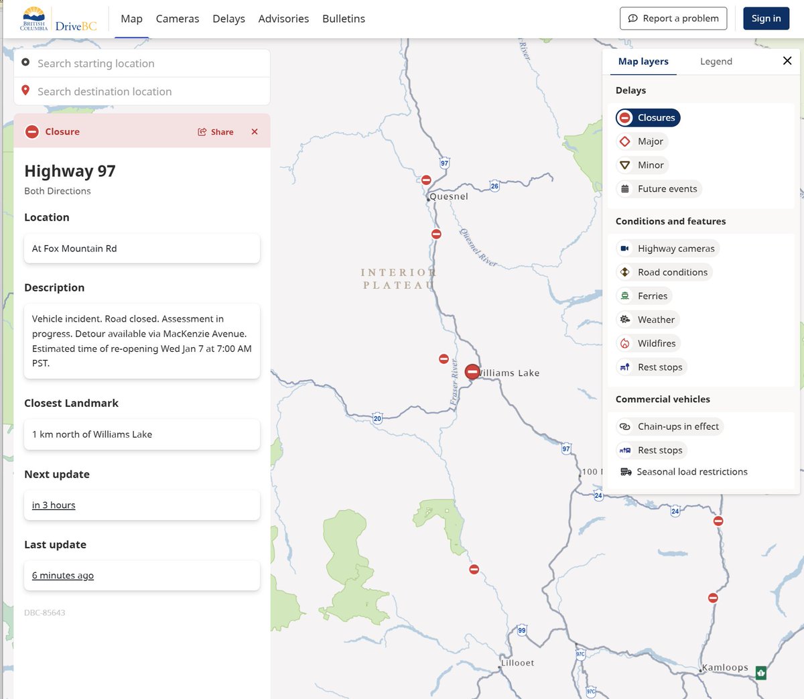Toggle the Closures layer off
This screenshot has width=804, height=699.
pyautogui.click(x=648, y=118)
